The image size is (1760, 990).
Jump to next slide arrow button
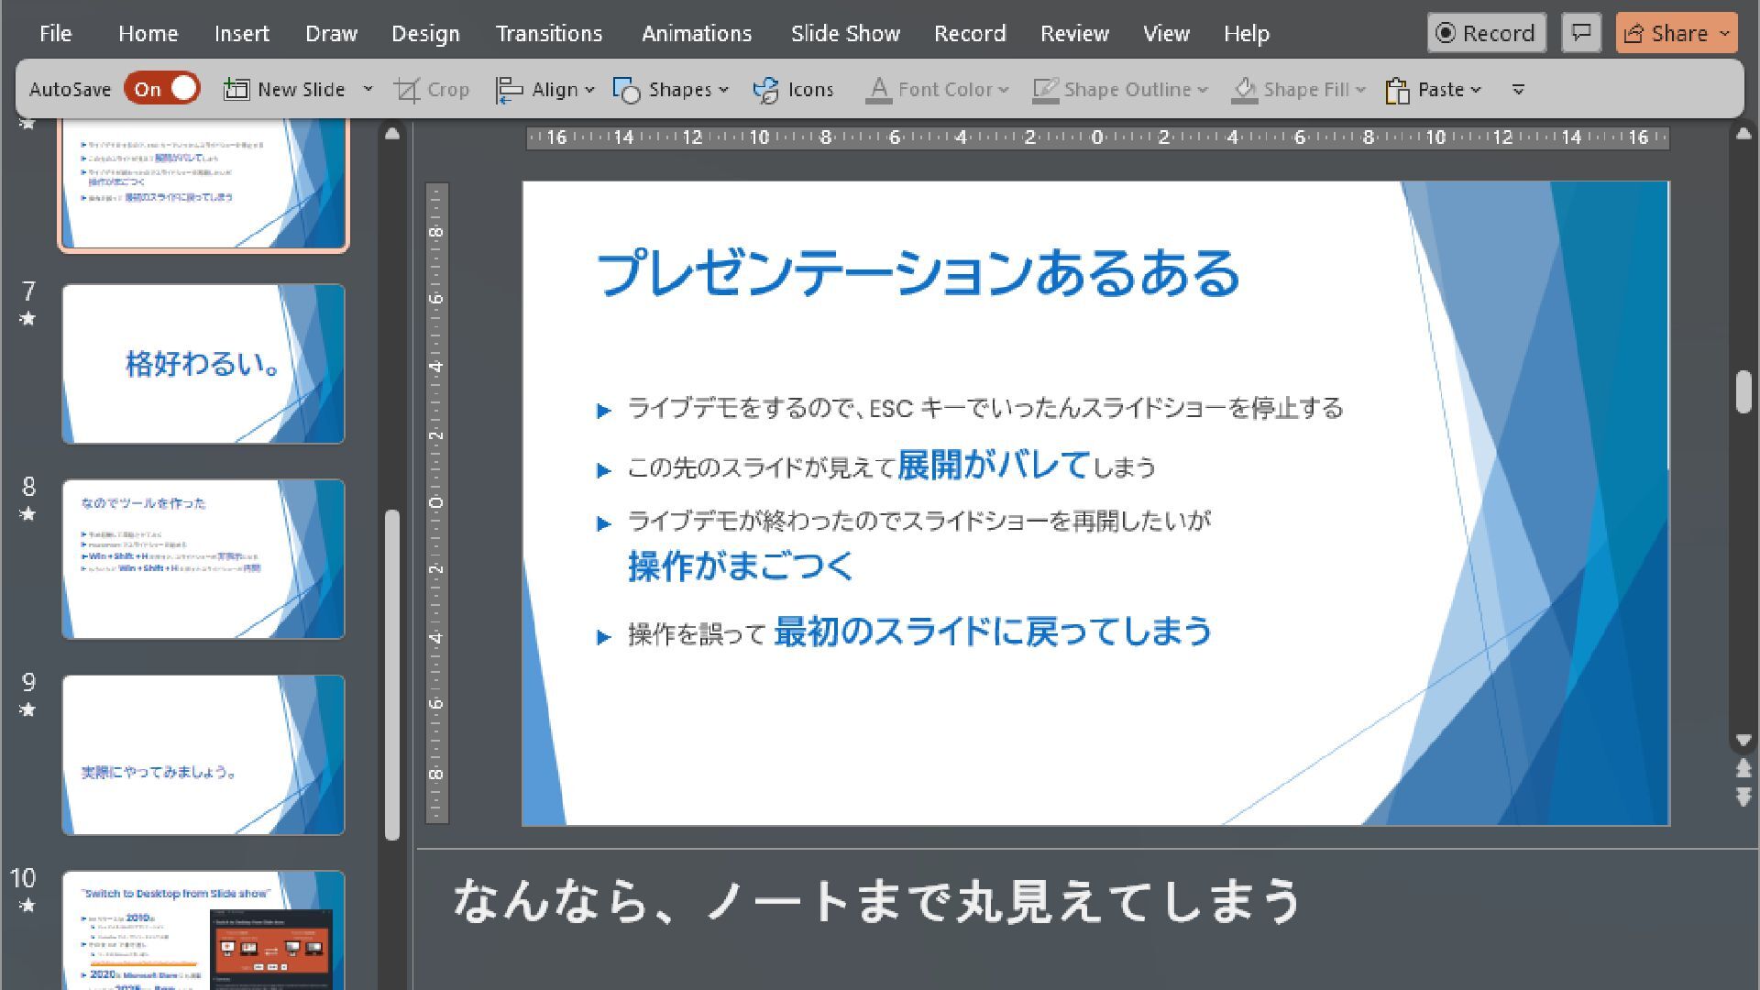pos(1743,797)
